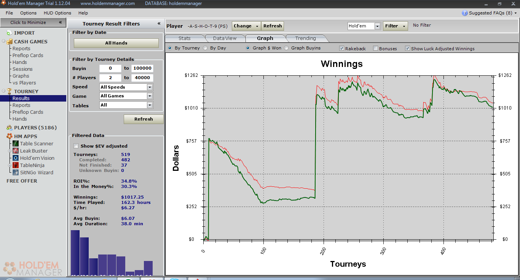This screenshot has height=280, width=520.
Task: Click the # Players maximum field showing 40000
Action: point(142,78)
